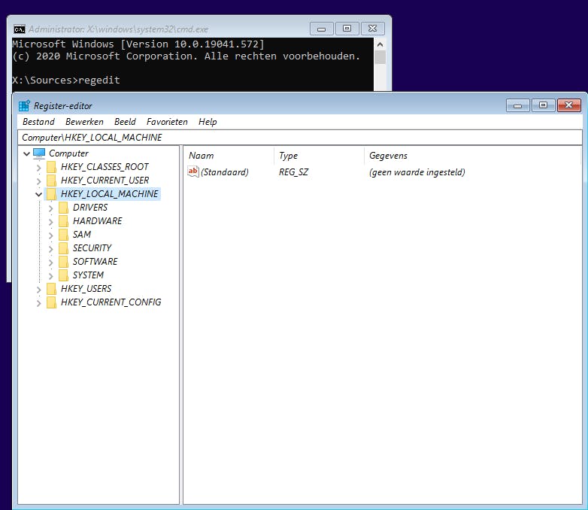Collapse the HKEY_LOCAL_MACHINE tree node
588x510 pixels.
tap(38, 194)
